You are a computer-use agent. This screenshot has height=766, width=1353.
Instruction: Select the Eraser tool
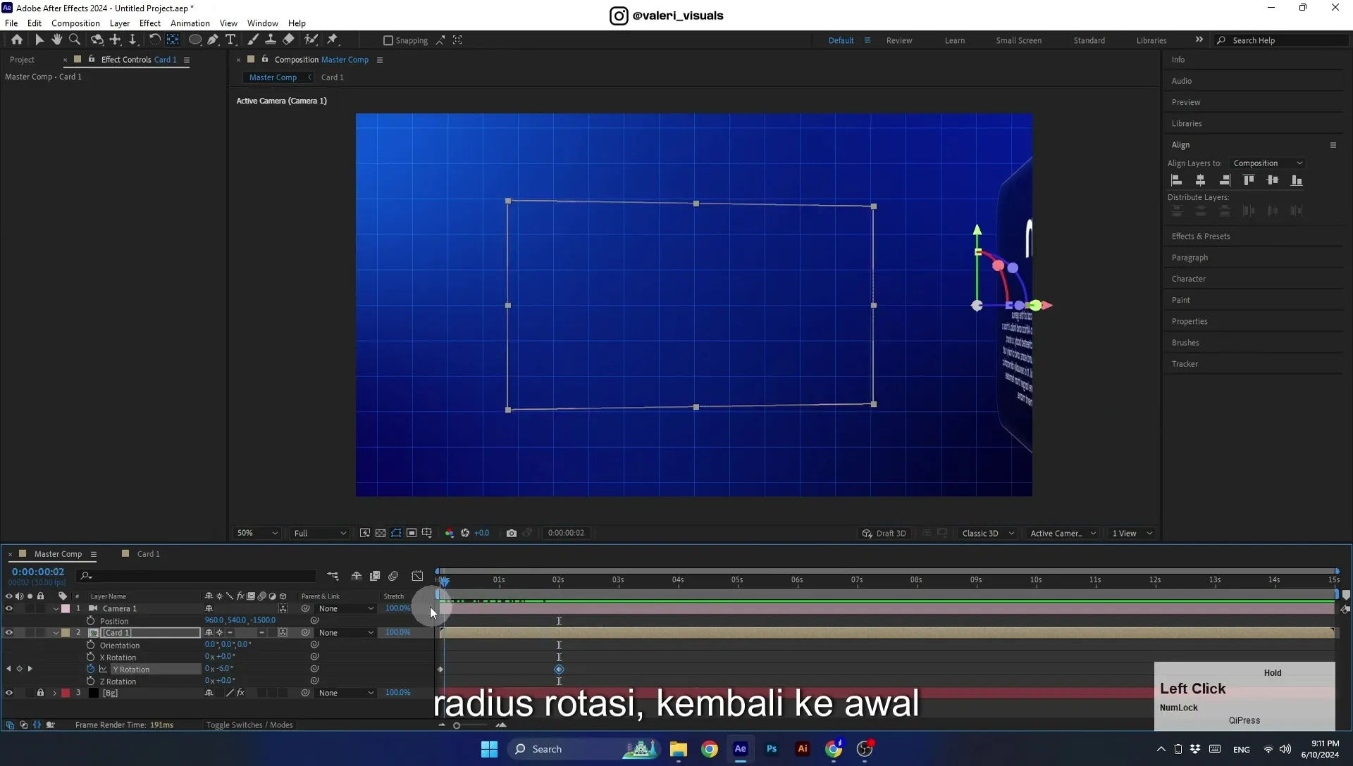(x=288, y=40)
